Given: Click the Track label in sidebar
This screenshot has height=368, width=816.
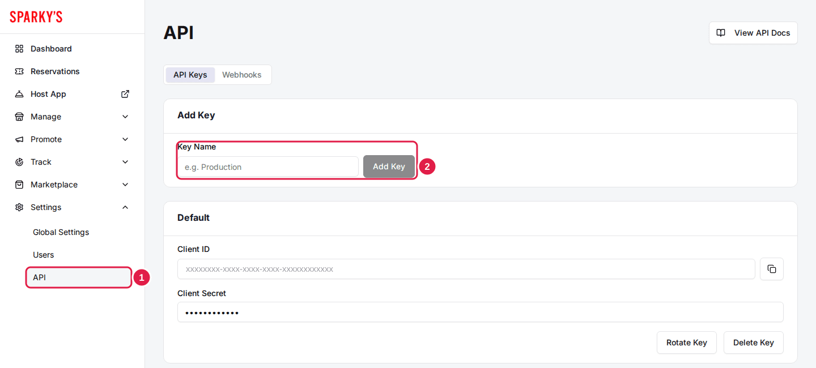Looking at the screenshot, I should point(41,162).
